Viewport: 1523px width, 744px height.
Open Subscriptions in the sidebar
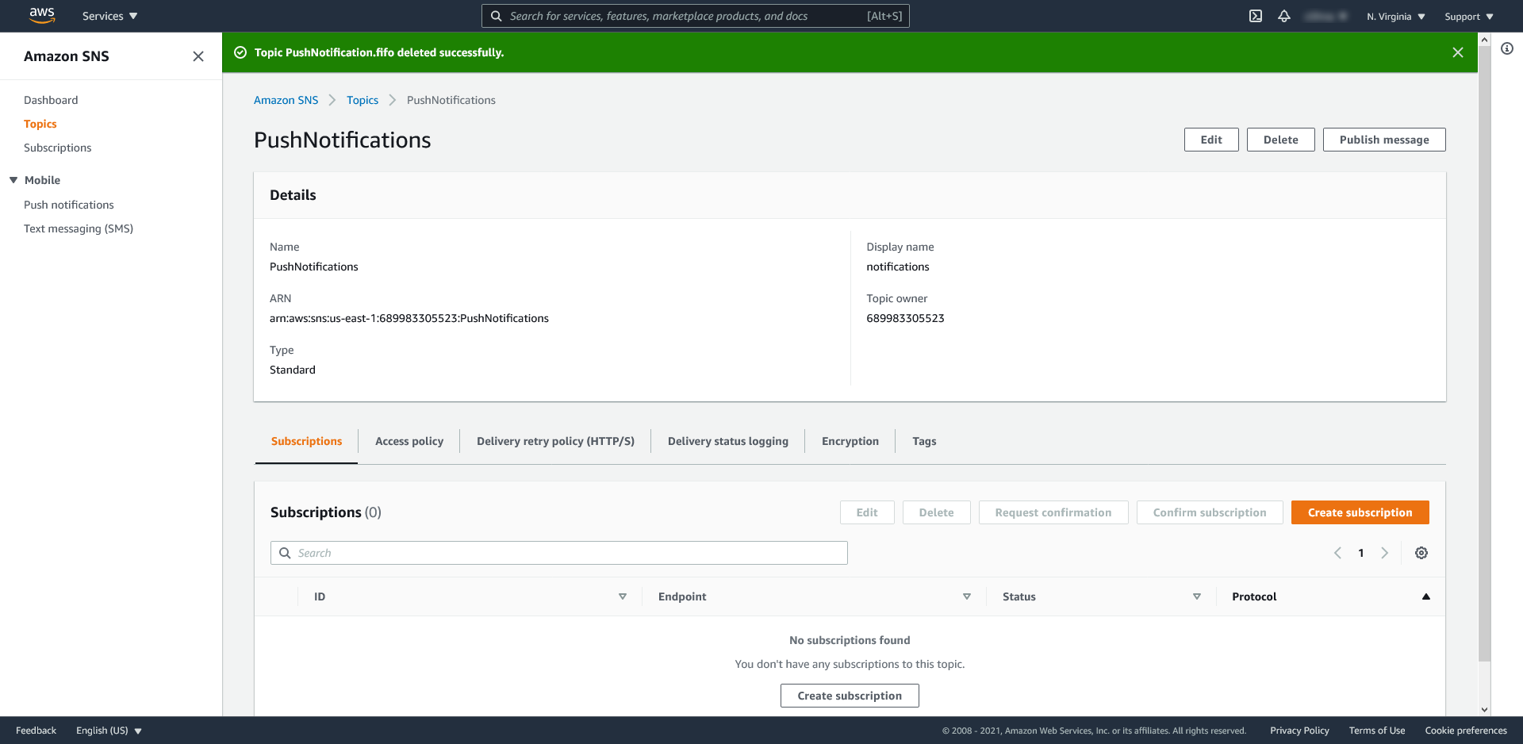point(57,148)
